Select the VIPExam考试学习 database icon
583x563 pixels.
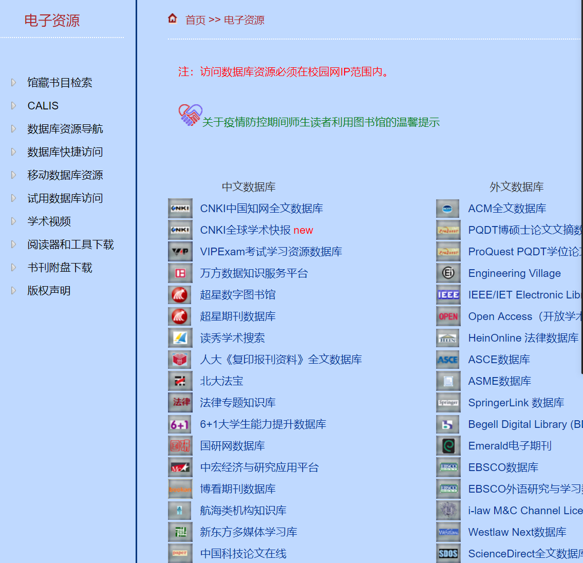[x=180, y=251]
